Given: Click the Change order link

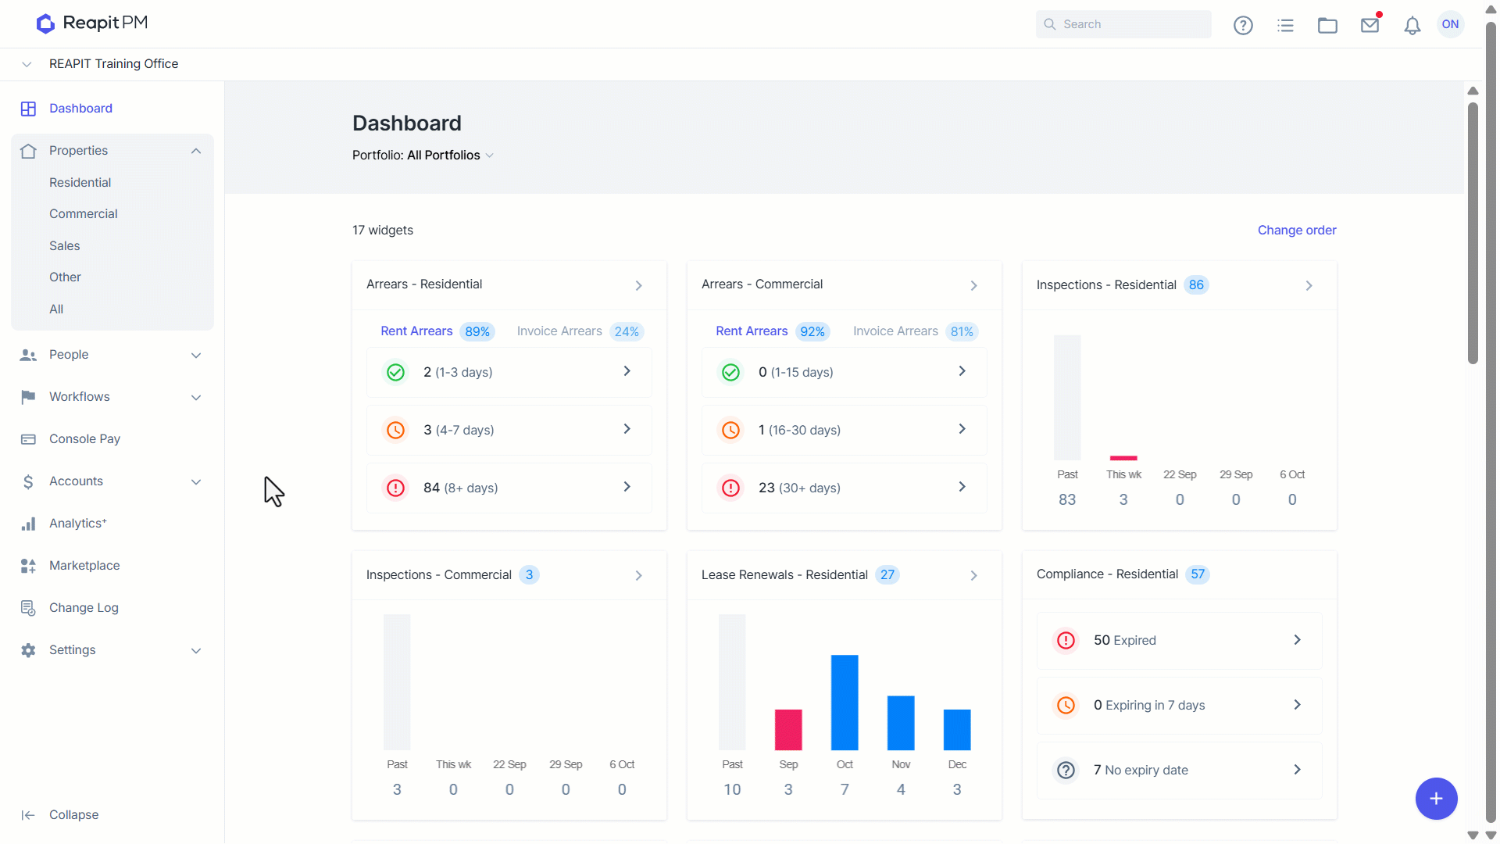Looking at the screenshot, I should pyautogui.click(x=1297, y=231).
